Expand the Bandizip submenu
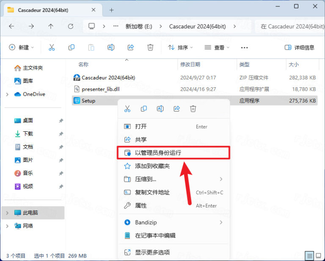 pyautogui.click(x=221, y=222)
